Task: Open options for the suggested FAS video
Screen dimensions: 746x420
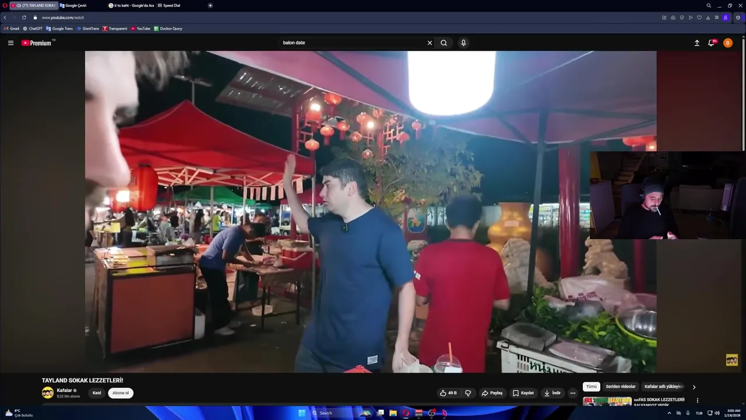Action: click(x=697, y=401)
